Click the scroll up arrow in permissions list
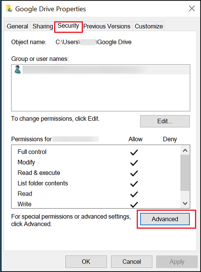 click(185, 150)
